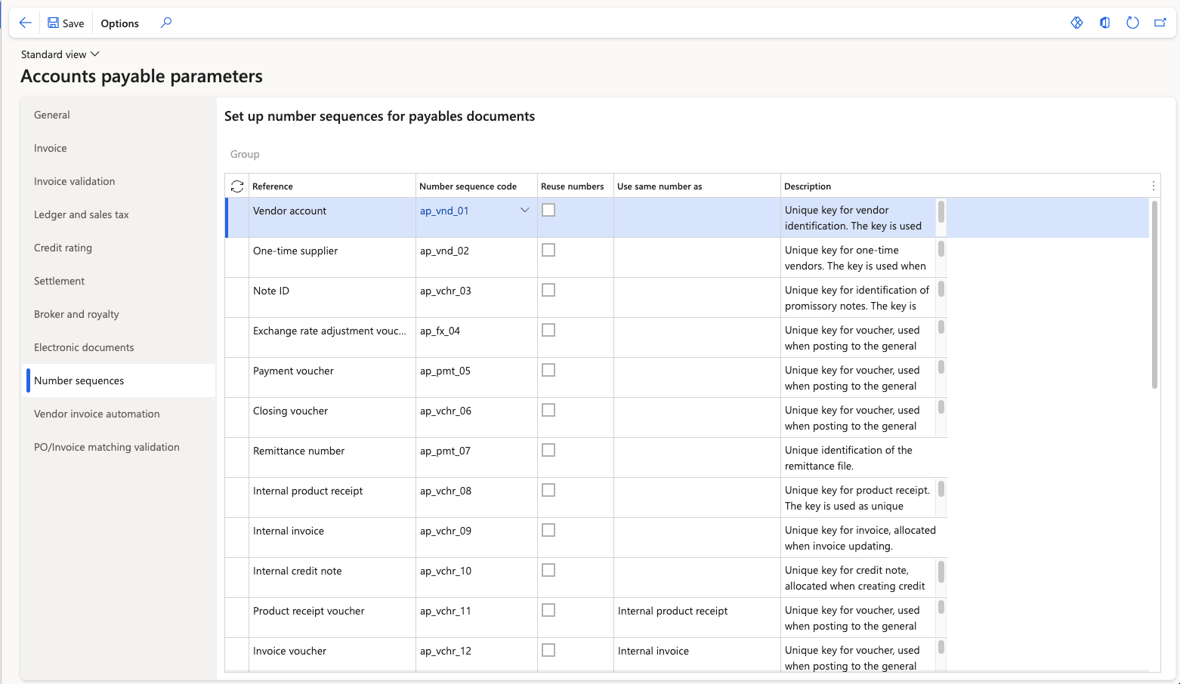Screen dimensions: 1180x684
Task: Check Reuse numbers for Vendor account
Action: pyautogui.click(x=548, y=210)
